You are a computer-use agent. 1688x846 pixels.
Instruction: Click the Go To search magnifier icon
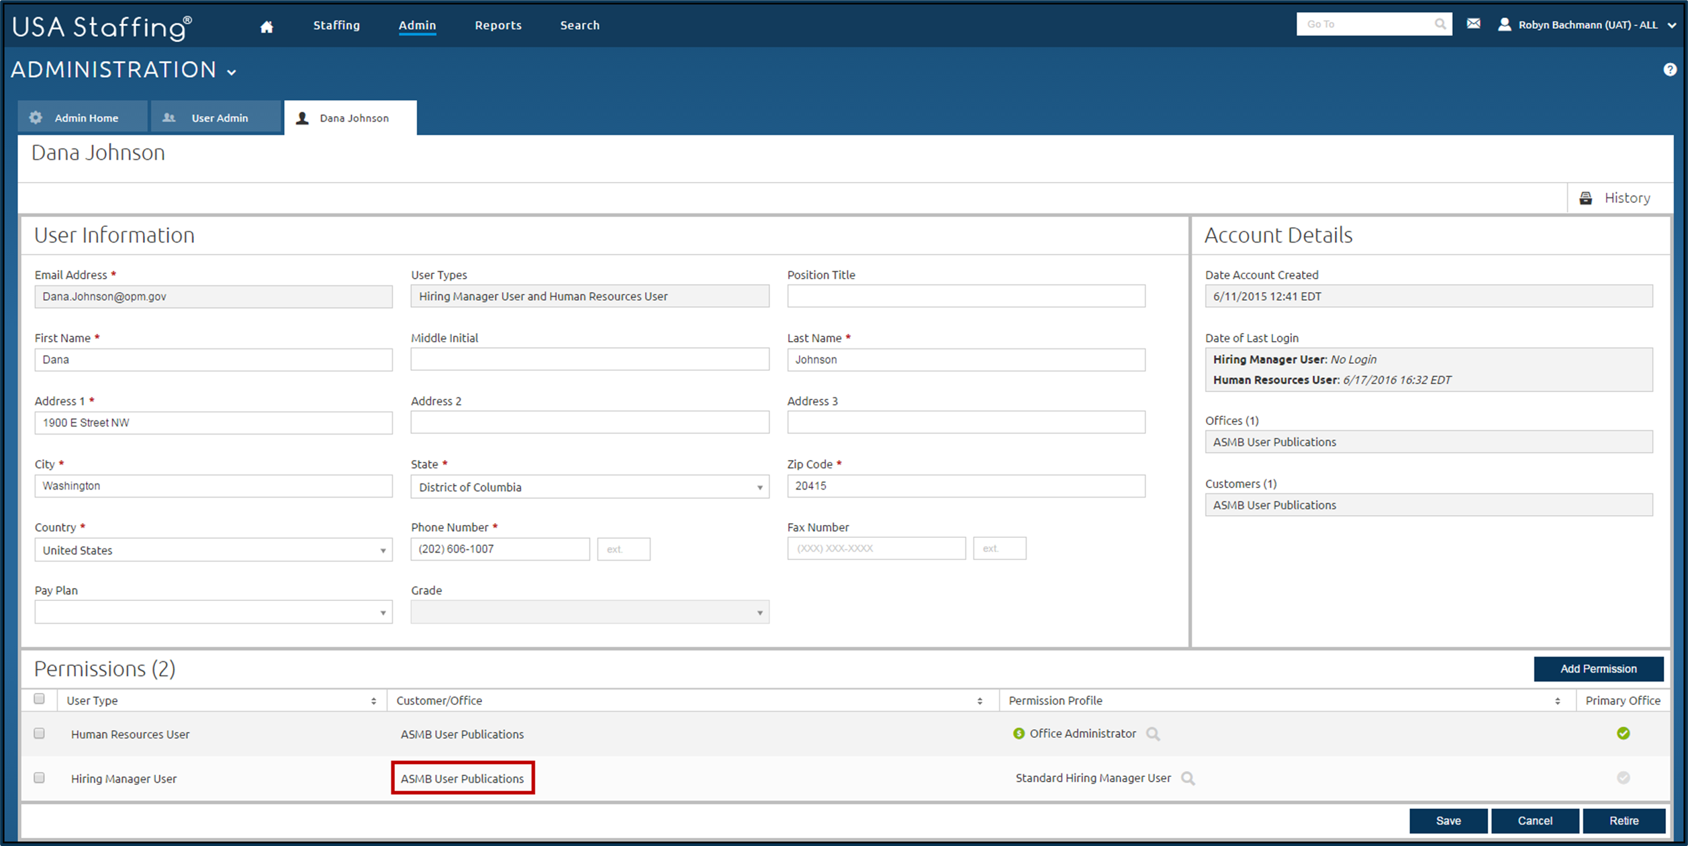1440,24
